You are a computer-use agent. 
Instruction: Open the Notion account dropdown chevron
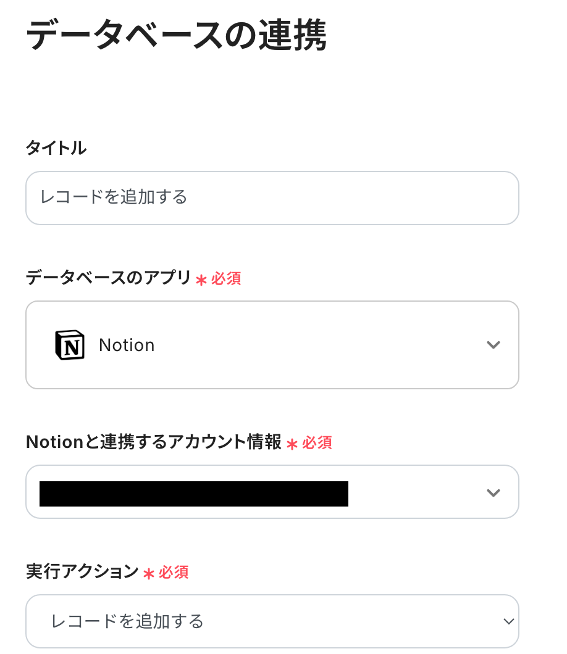(x=493, y=492)
